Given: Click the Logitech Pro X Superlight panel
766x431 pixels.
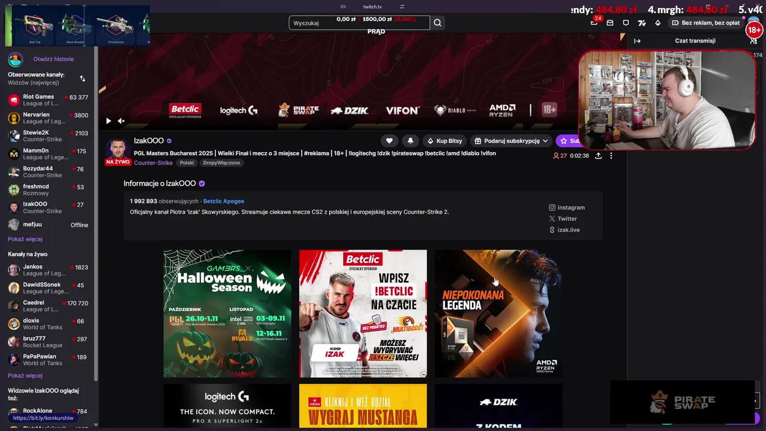Looking at the screenshot, I should 227,406.
